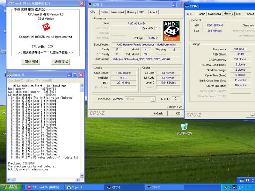Click the CAS# Latency value "2.0 clocks"

pos(240,59)
